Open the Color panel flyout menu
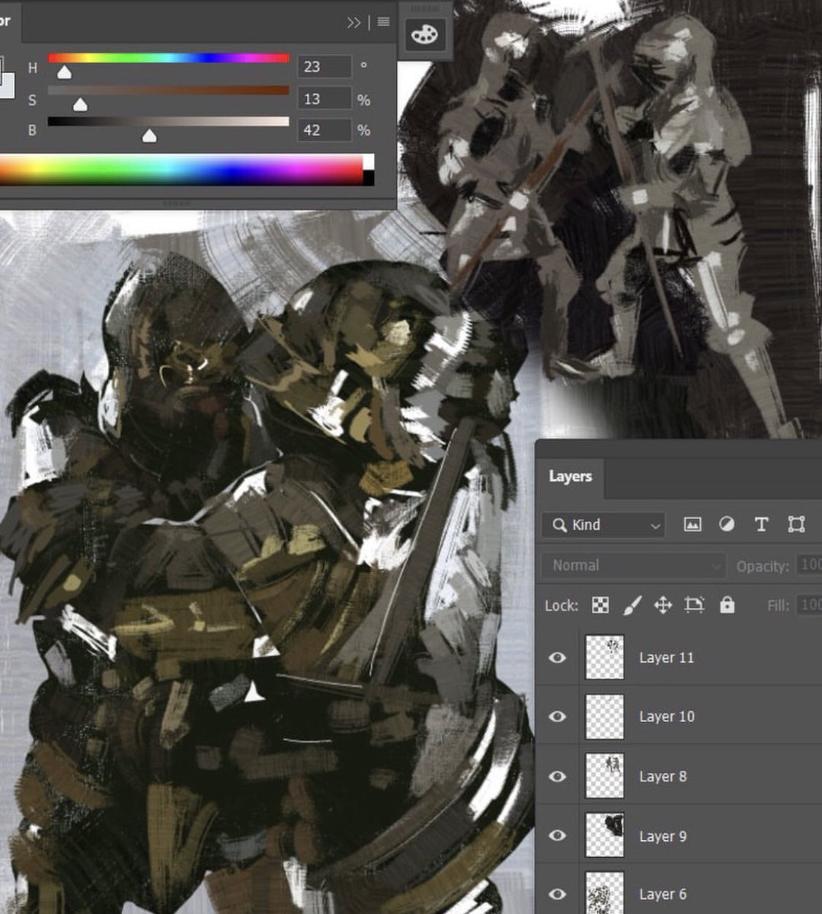Screen dimensions: 822x914 pos(383,22)
